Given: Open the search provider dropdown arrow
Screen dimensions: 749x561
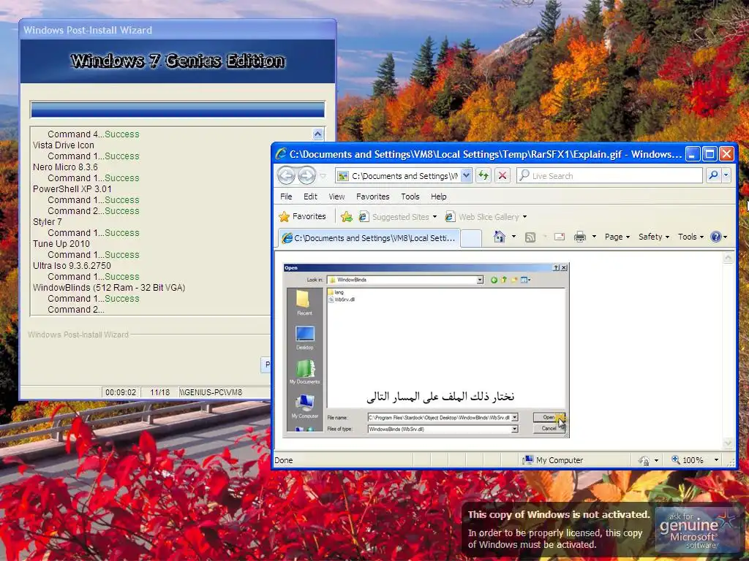Looking at the screenshot, I should pyautogui.click(x=726, y=175).
